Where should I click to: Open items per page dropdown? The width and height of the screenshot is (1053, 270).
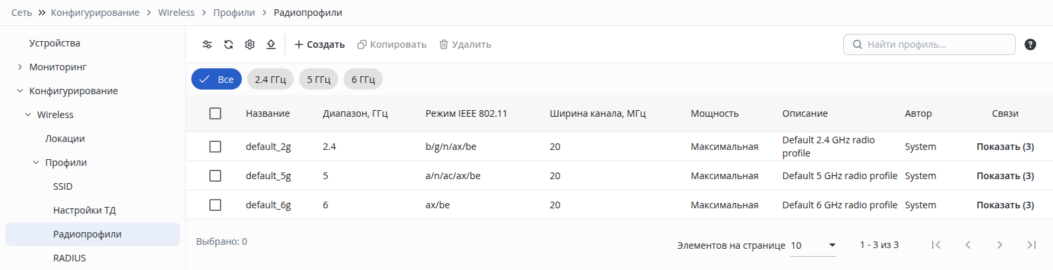pos(813,245)
